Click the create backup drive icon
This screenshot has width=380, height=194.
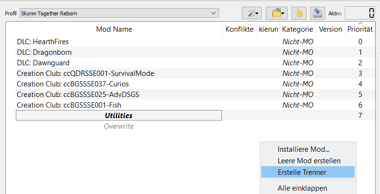click(317, 13)
